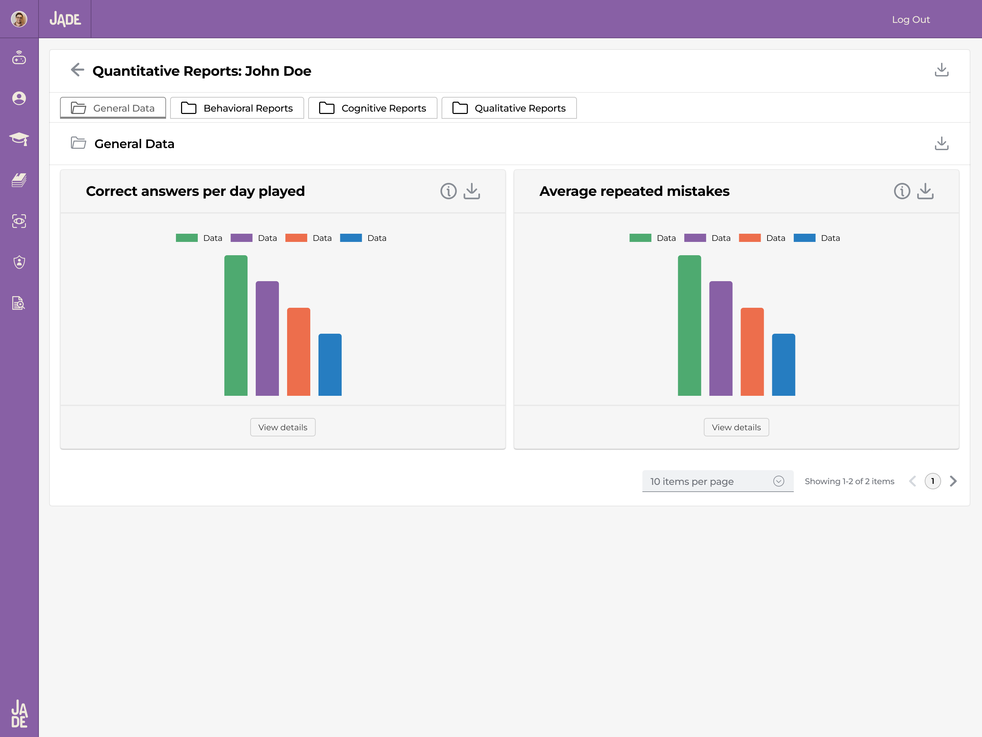Click the back arrow near Quantitative Reports
982x737 pixels.
pos(77,70)
